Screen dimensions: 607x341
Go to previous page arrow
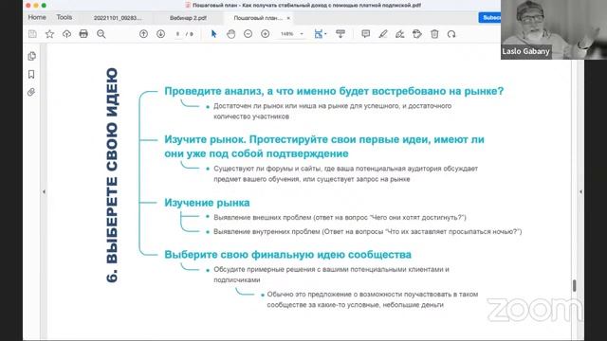tap(143, 34)
